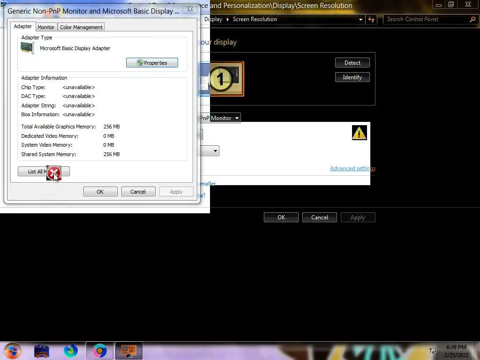Switch to the Monitor tab
Screen dimensions: 480x360
click(46, 27)
